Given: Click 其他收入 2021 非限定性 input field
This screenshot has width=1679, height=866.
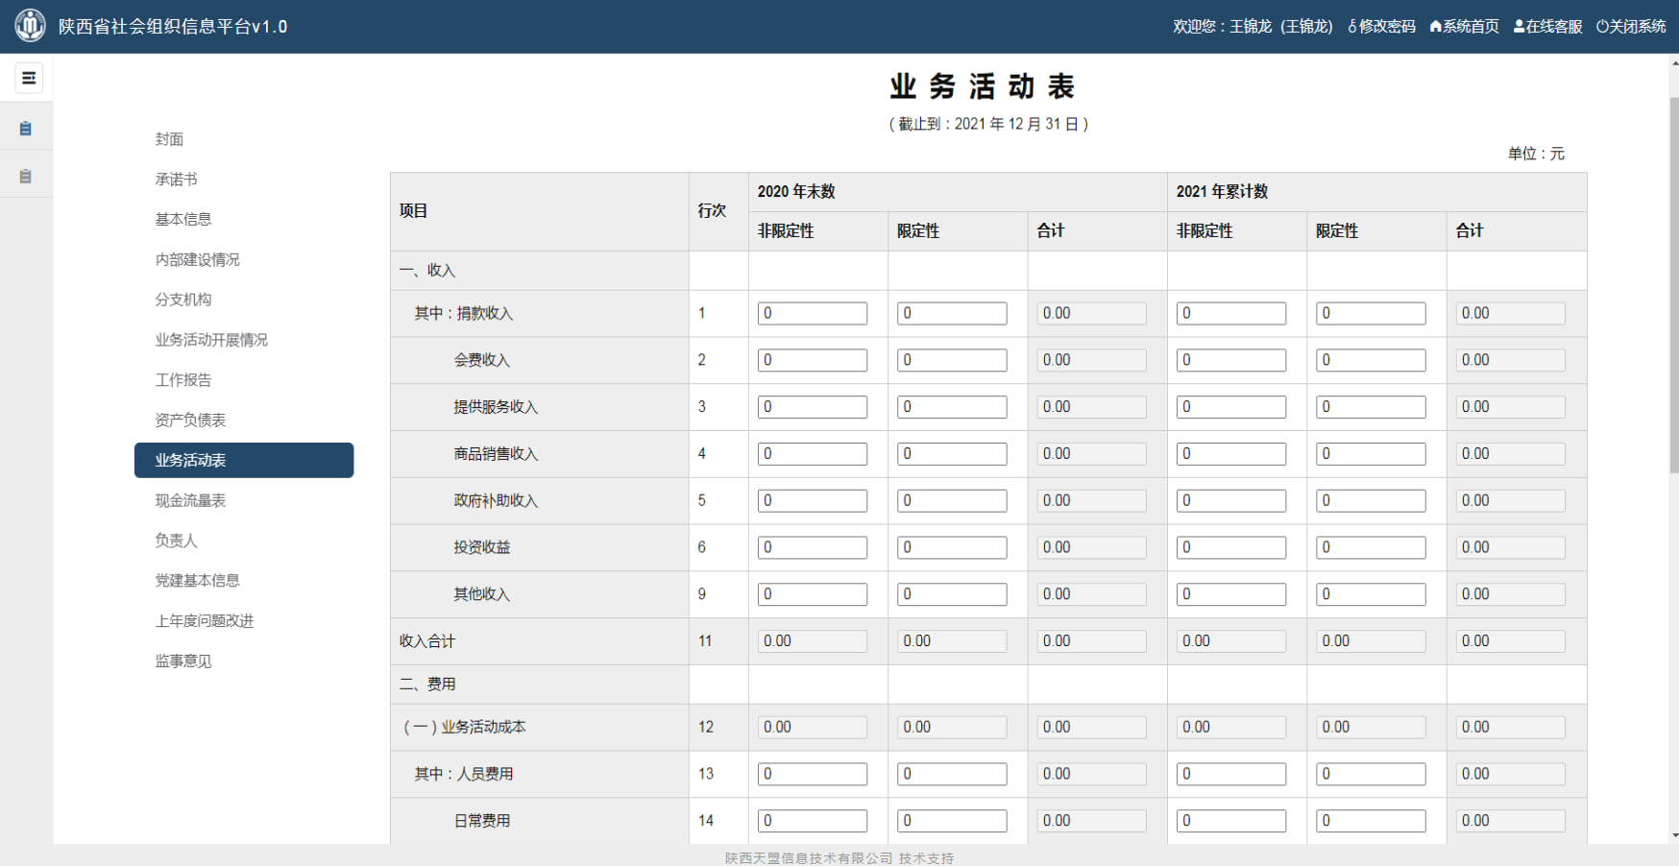Looking at the screenshot, I should (1230, 594).
